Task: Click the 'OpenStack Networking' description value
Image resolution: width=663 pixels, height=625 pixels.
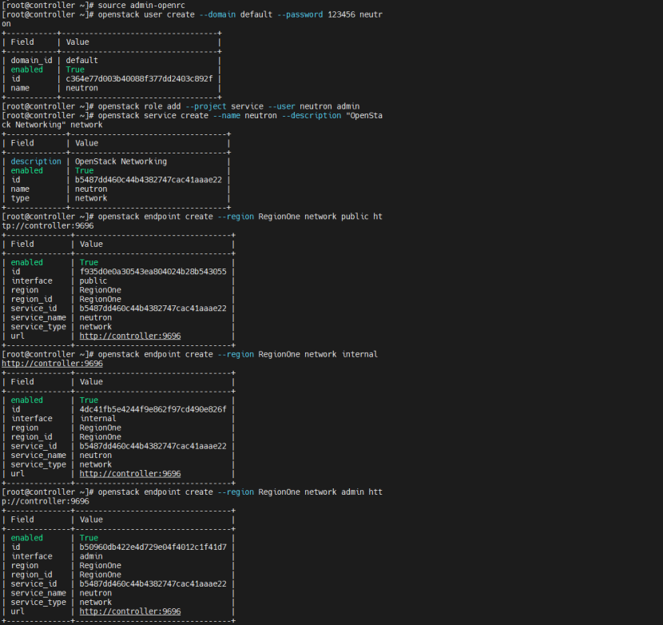Action: pyautogui.click(x=121, y=161)
